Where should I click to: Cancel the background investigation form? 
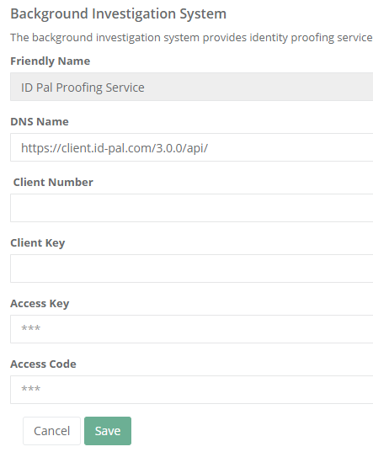tap(51, 431)
